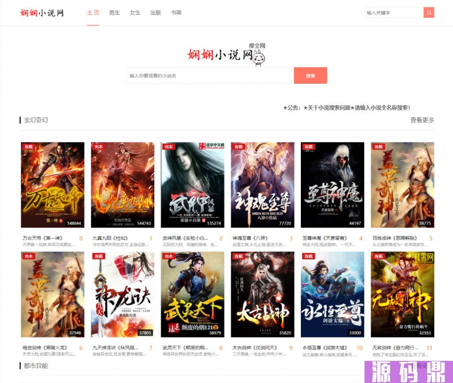This screenshot has width=453, height=383.
Task: Click title link 至尊神魔《天意留香》
Action: (x=325, y=238)
